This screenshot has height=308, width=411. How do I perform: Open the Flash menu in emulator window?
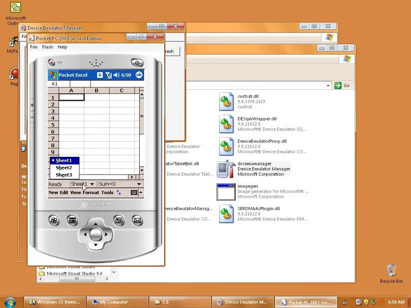click(x=47, y=47)
